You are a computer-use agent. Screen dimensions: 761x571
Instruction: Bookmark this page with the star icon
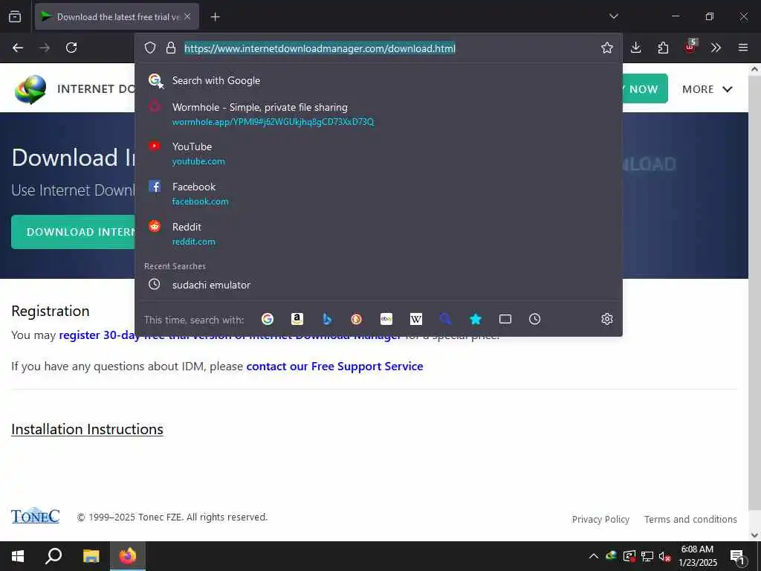point(606,48)
